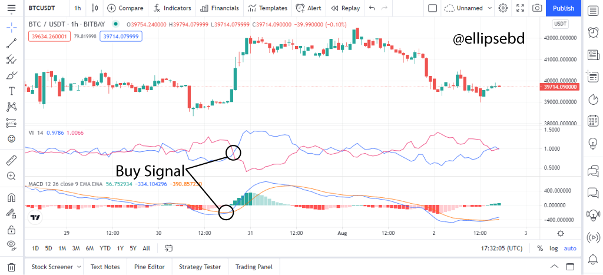The height and width of the screenshot is (275, 603).
Task: Open the Strategy Tester tab
Action: (x=201, y=267)
